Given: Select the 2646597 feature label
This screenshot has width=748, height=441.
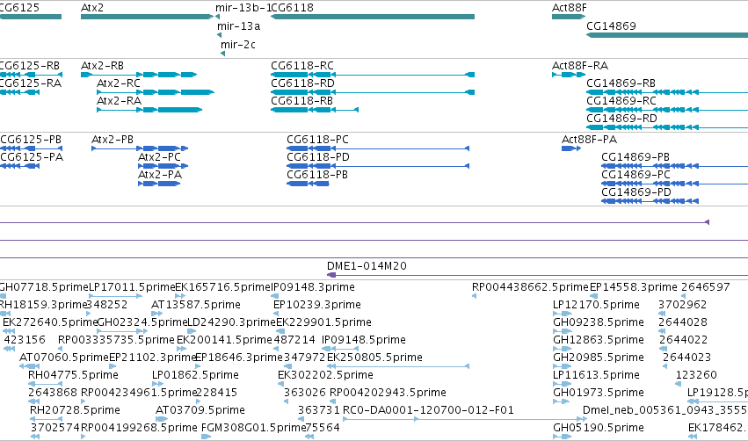Looking at the screenshot, I should coord(706,287).
